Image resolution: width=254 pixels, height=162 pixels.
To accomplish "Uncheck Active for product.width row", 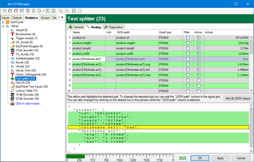I will click(199, 54).
